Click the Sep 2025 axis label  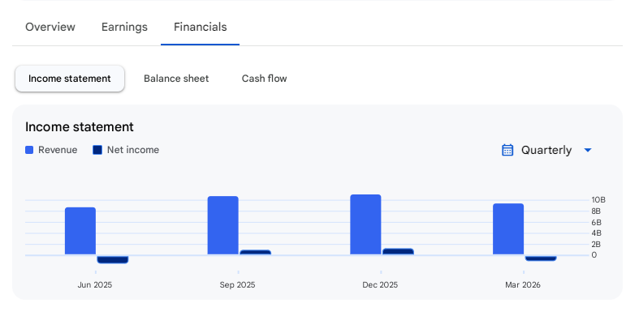pos(238,285)
